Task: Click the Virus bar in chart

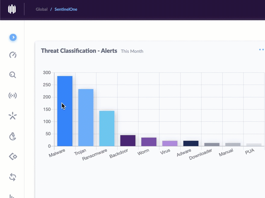Action: point(170,144)
